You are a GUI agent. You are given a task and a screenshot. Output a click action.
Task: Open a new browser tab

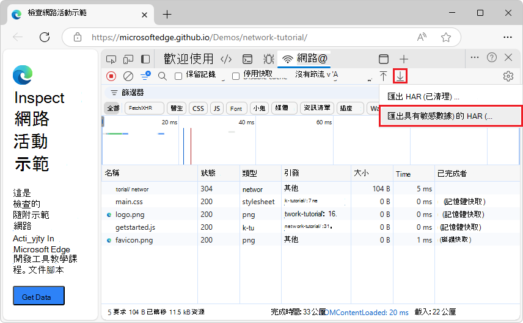pyautogui.click(x=167, y=14)
